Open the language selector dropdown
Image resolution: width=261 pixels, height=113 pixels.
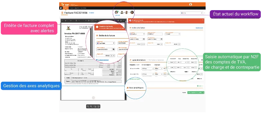(192, 13)
